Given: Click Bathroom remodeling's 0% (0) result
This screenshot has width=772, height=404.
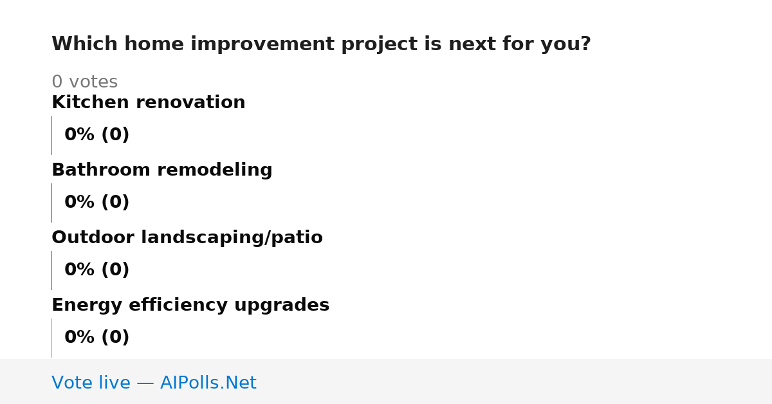Looking at the screenshot, I should click(x=97, y=203).
